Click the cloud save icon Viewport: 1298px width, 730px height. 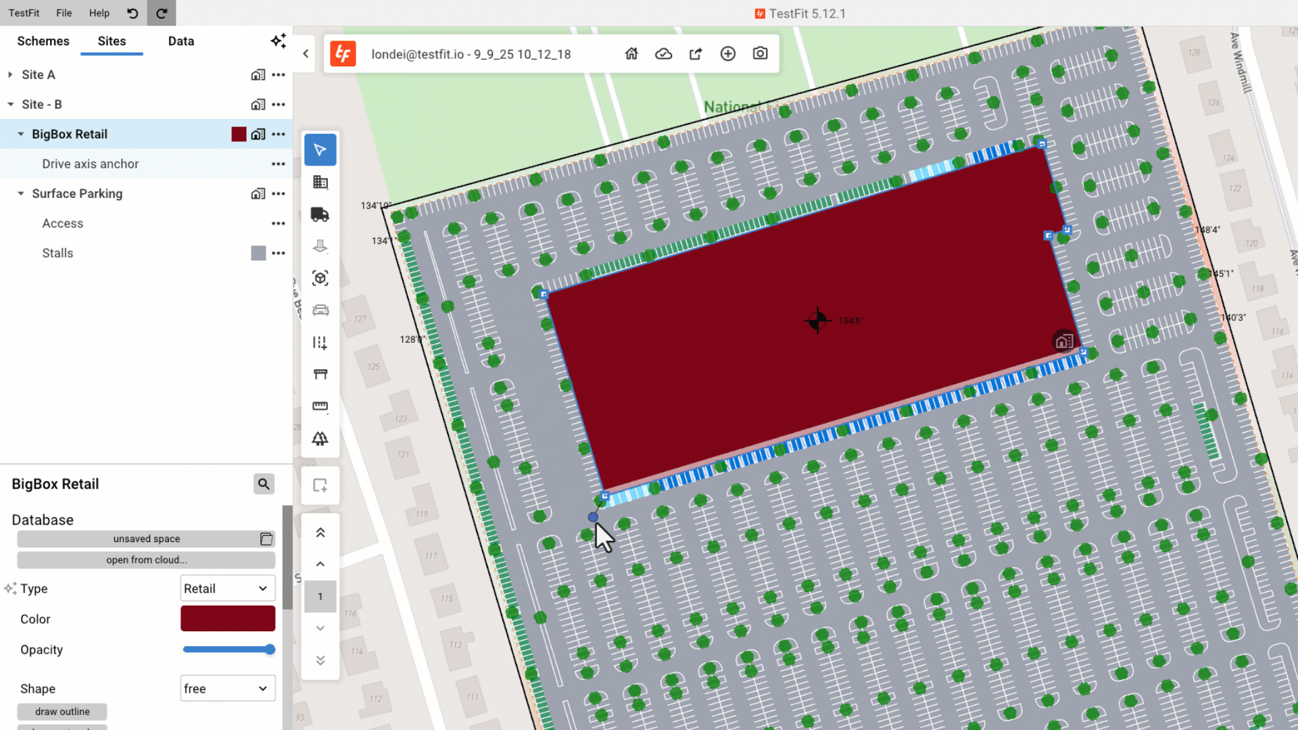663,53
